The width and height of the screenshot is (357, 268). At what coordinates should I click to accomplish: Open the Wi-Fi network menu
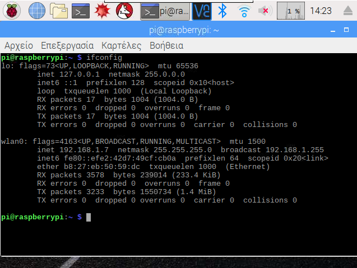244,11
